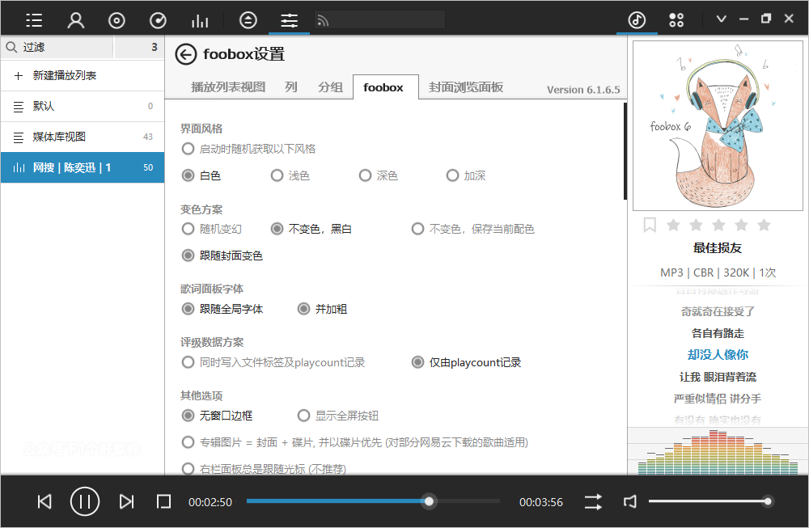
Task: Click the bookmark icon under album cover
Action: point(650,225)
